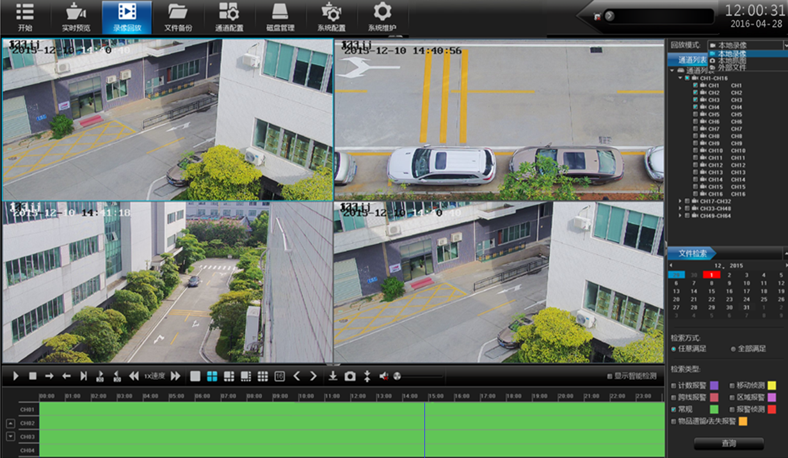Select 全部满足 radio option
Screen dimensions: 788x458
pos(732,349)
